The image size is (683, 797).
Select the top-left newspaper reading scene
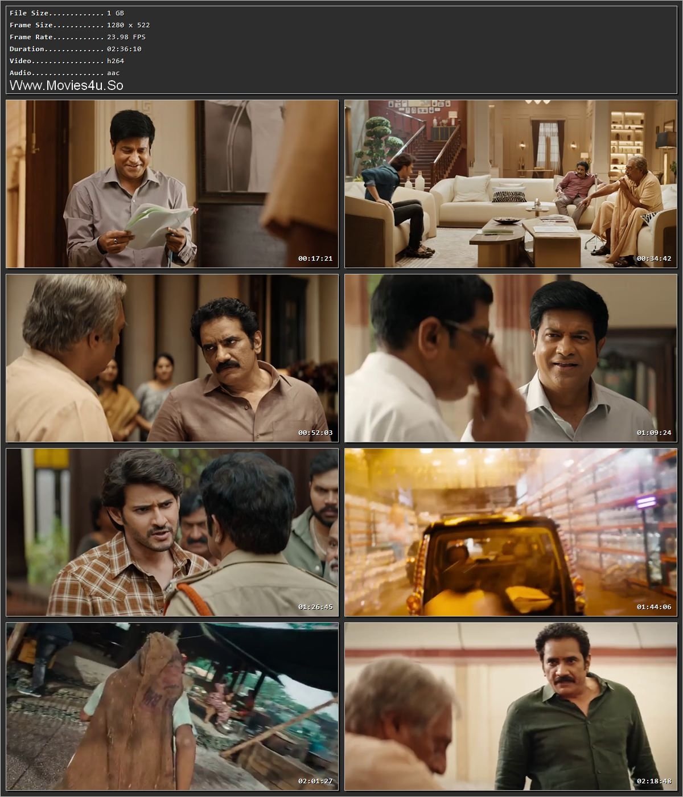(171, 182)
